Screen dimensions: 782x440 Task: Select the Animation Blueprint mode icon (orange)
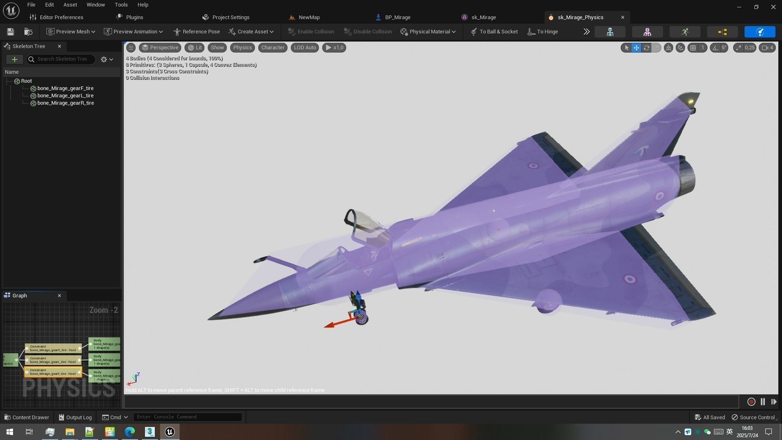(x=722, y=32)
